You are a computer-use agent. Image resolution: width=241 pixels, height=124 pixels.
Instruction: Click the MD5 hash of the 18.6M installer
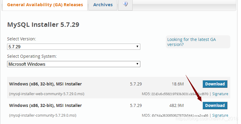180,94
